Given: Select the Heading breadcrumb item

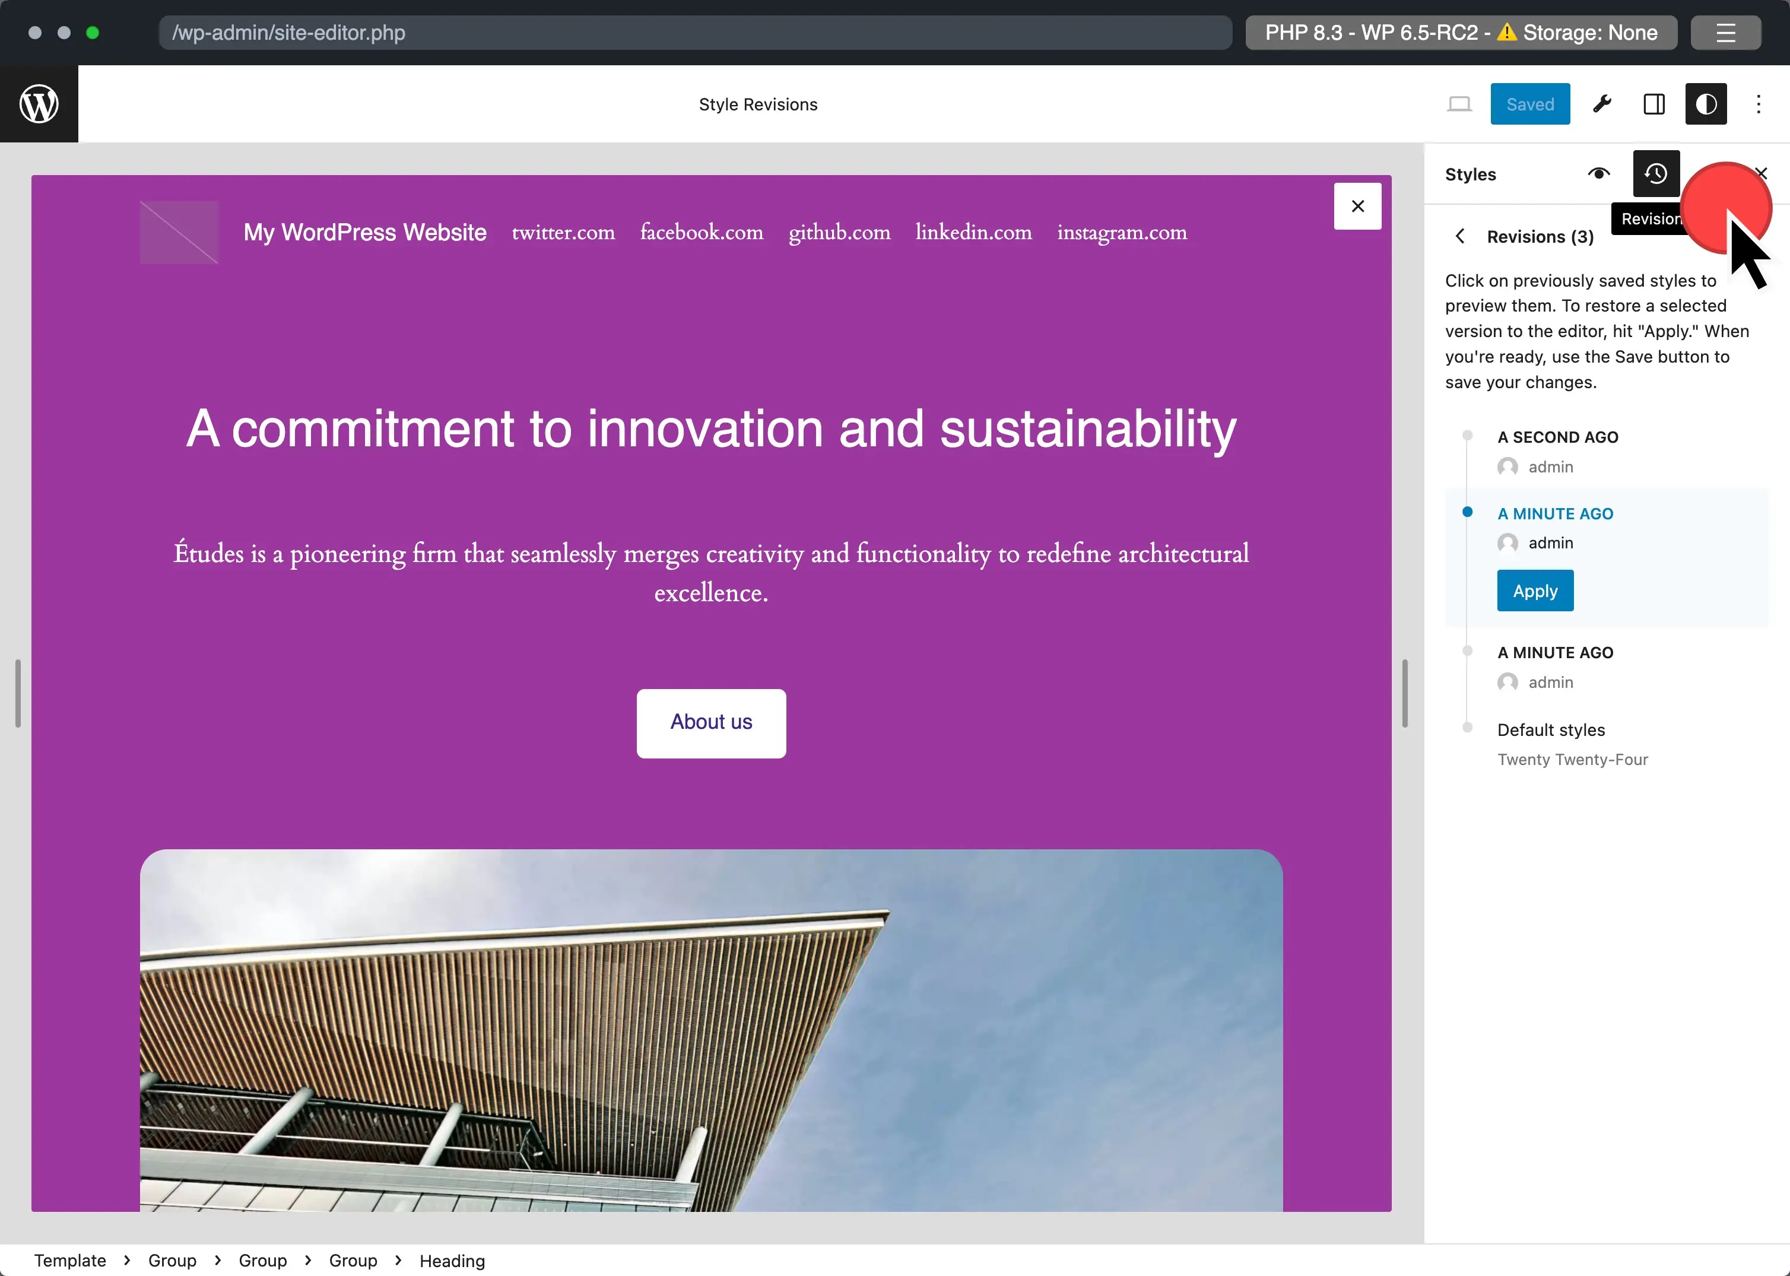Looking at the screenshot, I should click(x=453, y=1261).
